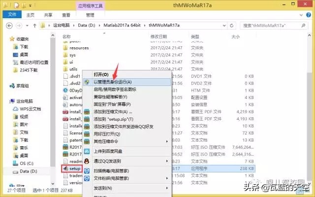
Task: Choose 以管理员身份运行(A) in context menu
Action: click(127, 82)
